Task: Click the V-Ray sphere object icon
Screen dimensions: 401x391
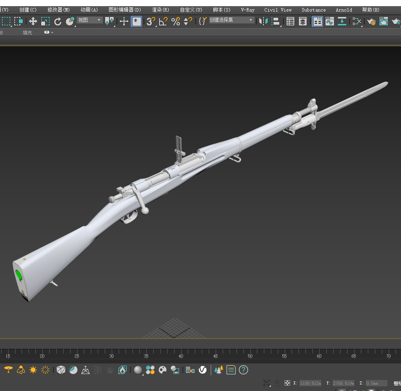Action: (73, 370)
